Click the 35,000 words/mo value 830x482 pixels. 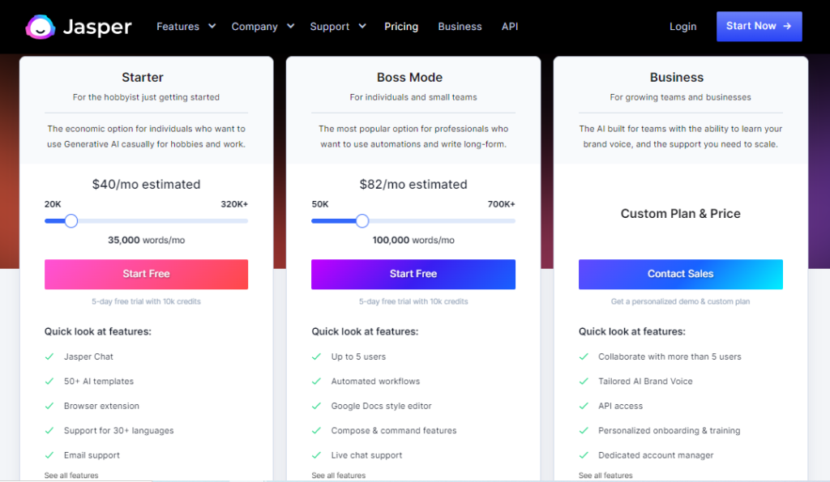coord(146,241)
